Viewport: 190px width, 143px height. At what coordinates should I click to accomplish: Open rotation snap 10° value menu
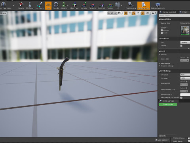[138, 13]
